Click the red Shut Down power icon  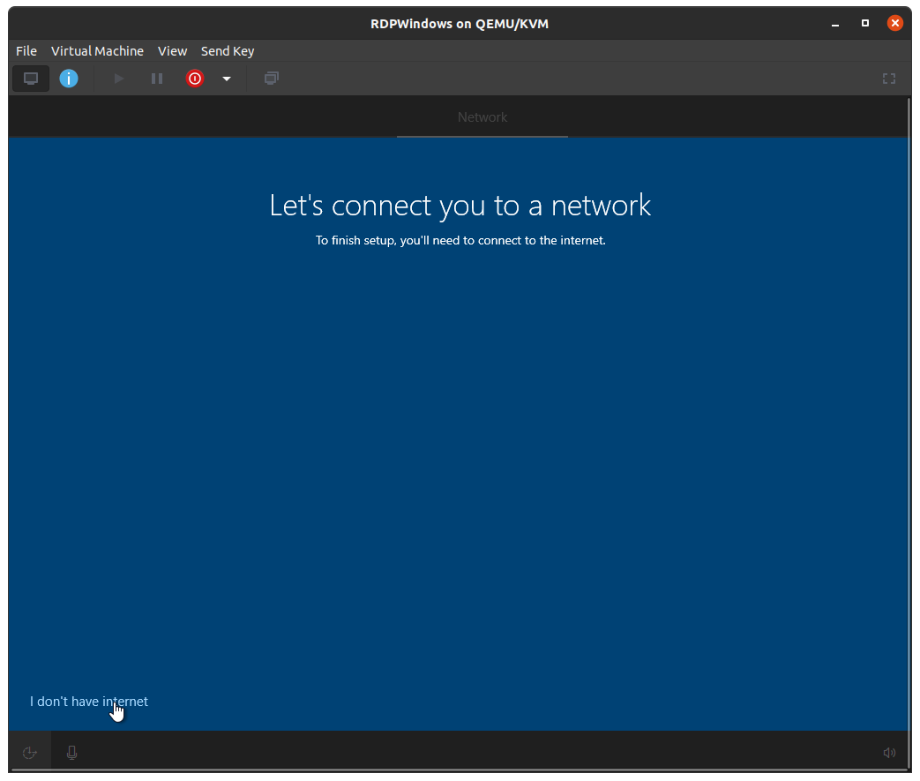(194, 79)
